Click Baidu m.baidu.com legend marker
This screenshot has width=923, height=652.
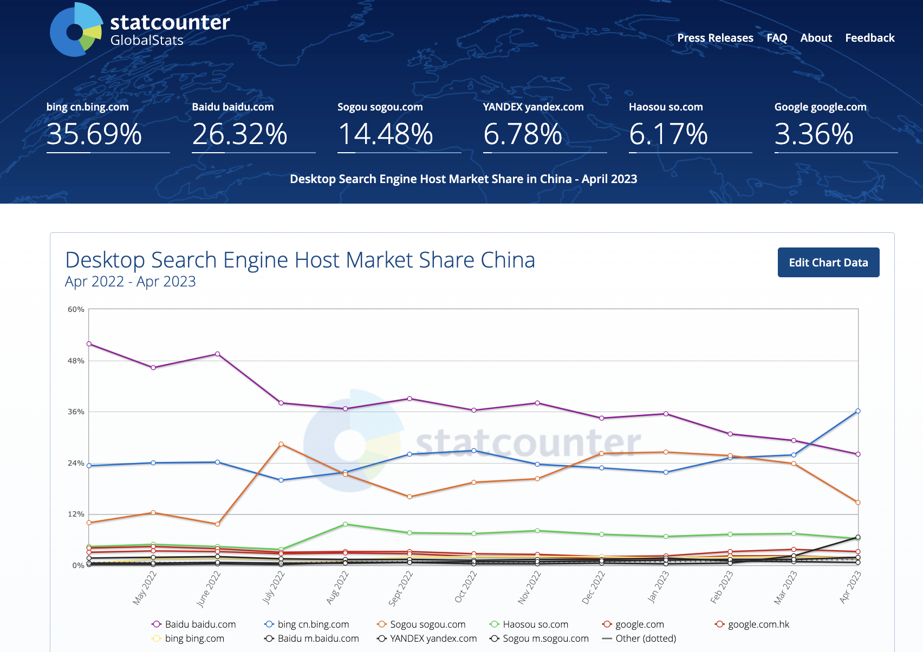coord(269,638)
